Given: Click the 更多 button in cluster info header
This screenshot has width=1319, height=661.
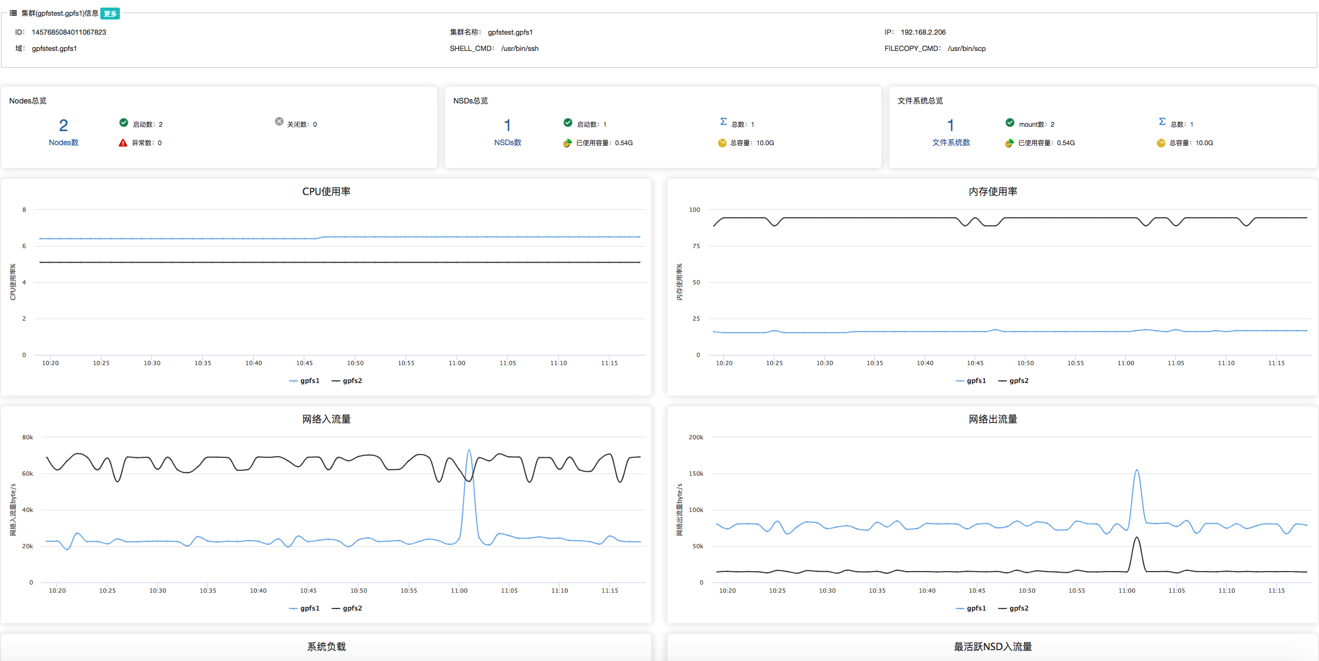Looking at the screenshot, I should click(x=110, y=14).
